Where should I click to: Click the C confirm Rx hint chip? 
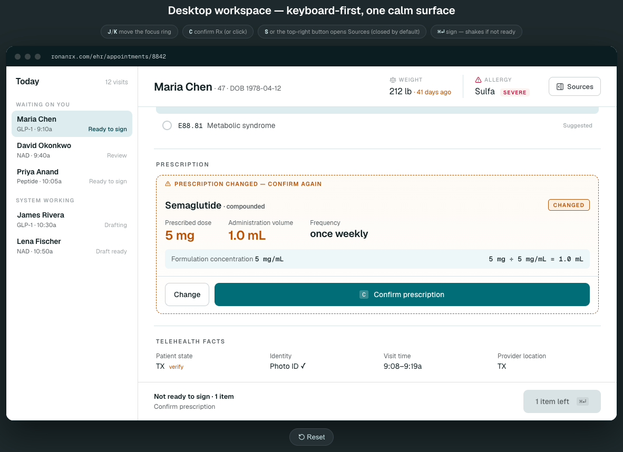218,32
